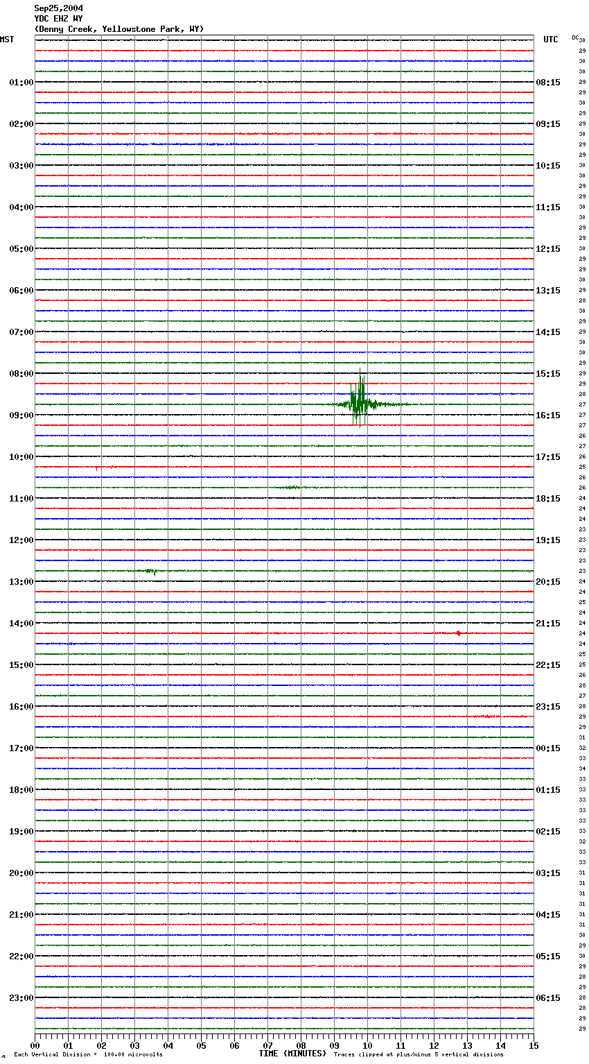This screenshot has height=1064, width=589.
Task: Click minute tick label 00 on bottom axis
Action: click(x=35, y=1045)
